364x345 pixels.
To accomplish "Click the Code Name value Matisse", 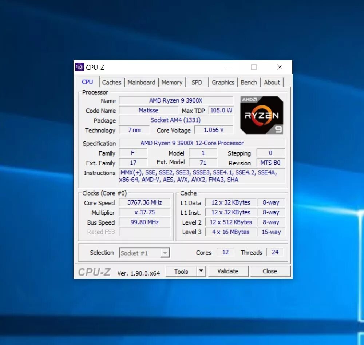I will [x=149, y=111].
